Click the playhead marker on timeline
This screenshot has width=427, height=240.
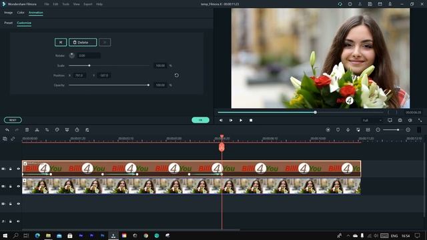(x=222, y=147)
